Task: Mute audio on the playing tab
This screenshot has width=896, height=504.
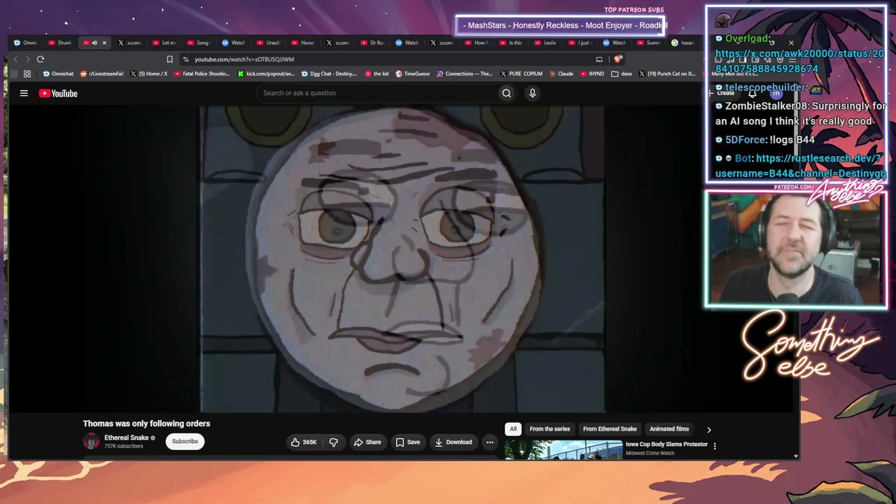Action: 94,43
